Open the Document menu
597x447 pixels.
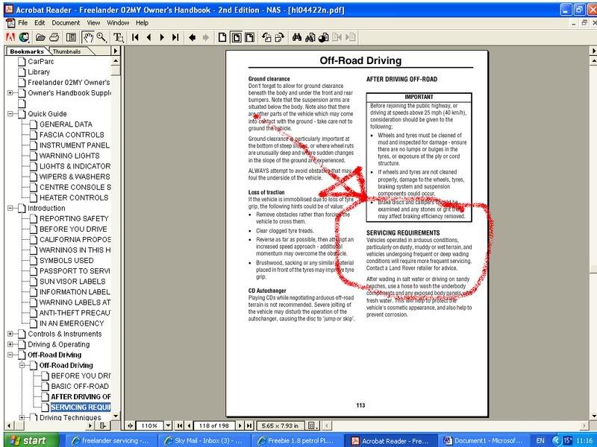coord(66,23)
